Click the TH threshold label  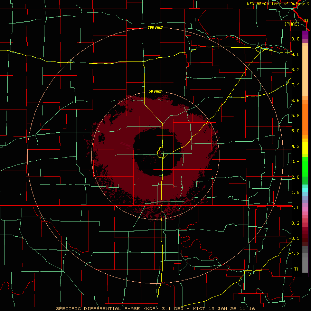pyautogui.click(x=297, y=269)
